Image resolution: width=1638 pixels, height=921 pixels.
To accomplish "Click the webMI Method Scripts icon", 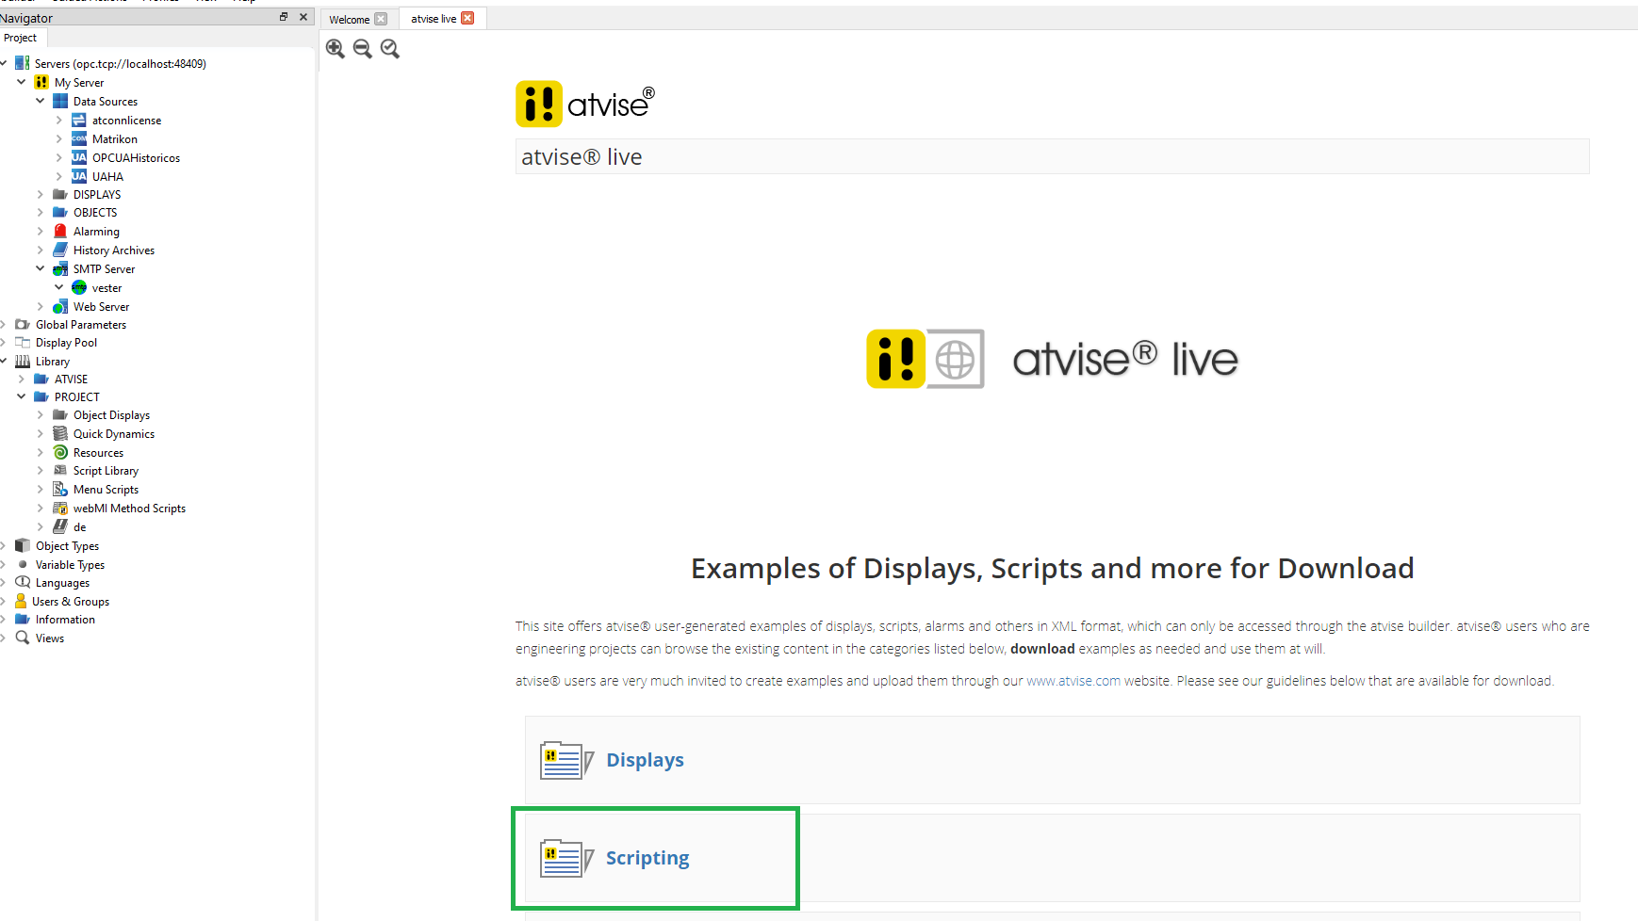I will pos(60,508).
